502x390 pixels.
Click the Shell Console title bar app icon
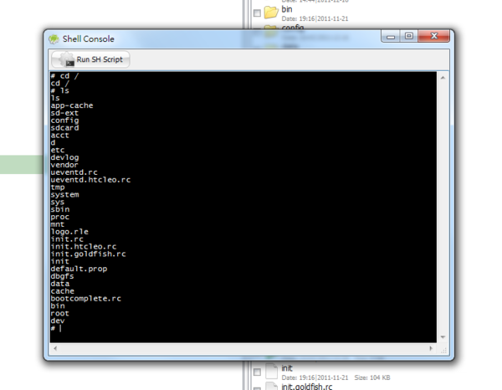click(54, 39)
